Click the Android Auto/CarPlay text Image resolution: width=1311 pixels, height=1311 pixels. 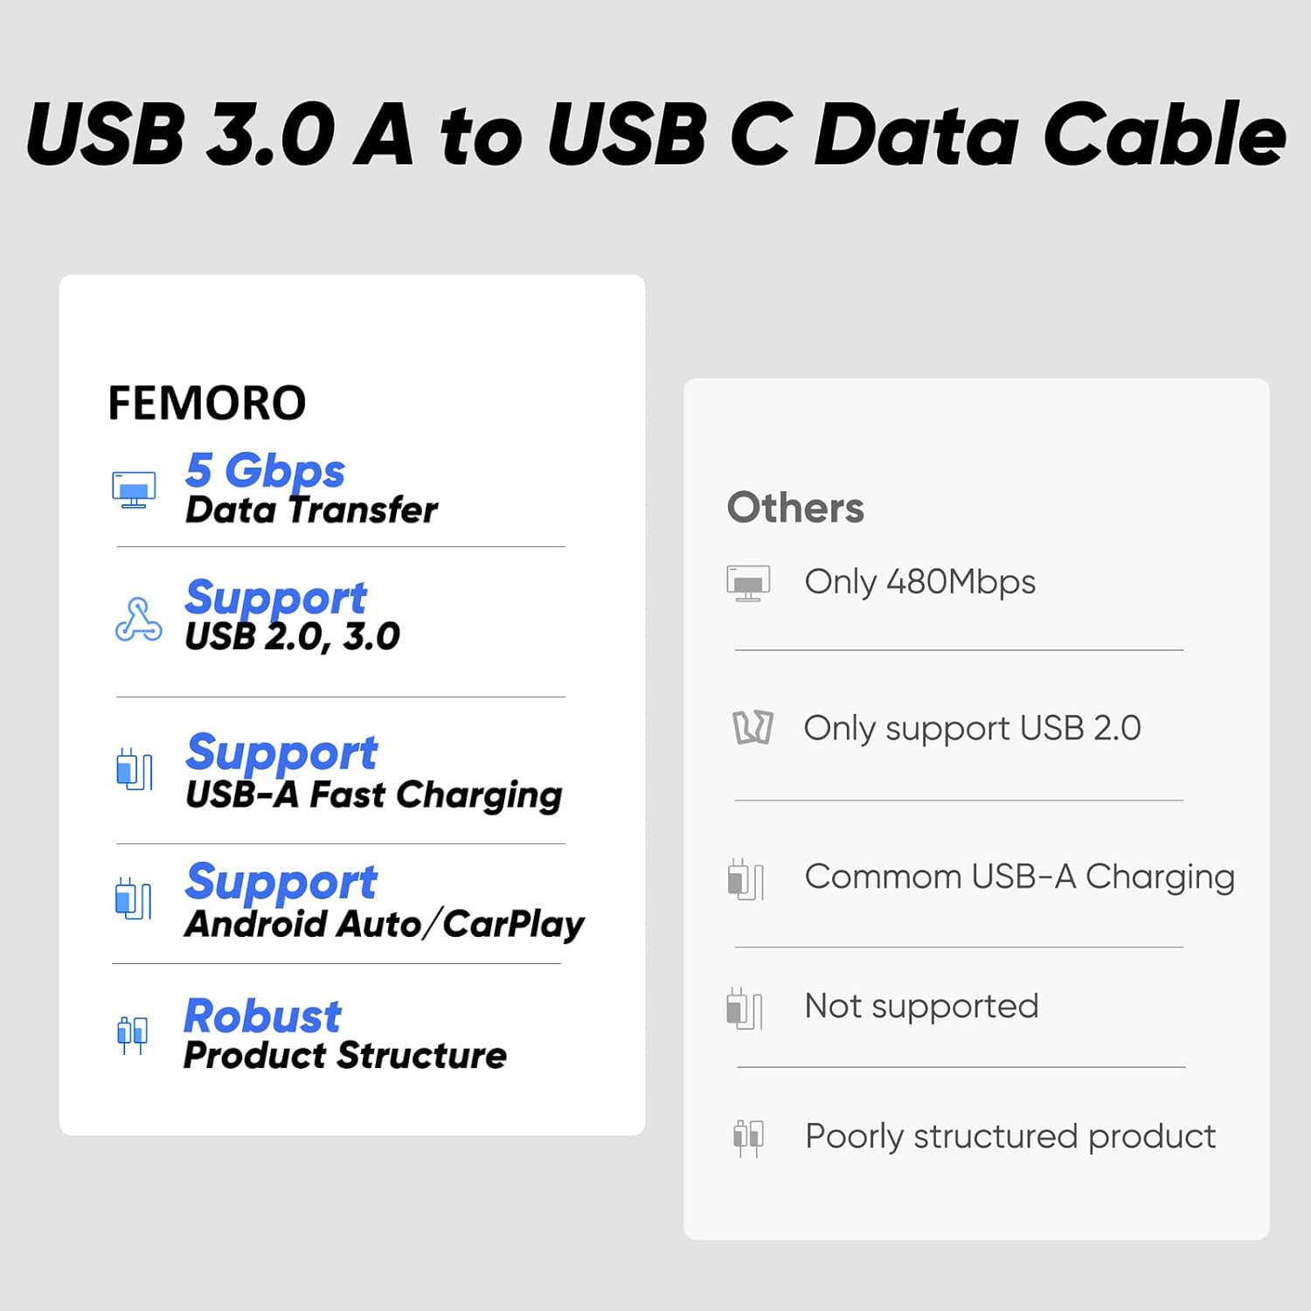pos(385,925)
